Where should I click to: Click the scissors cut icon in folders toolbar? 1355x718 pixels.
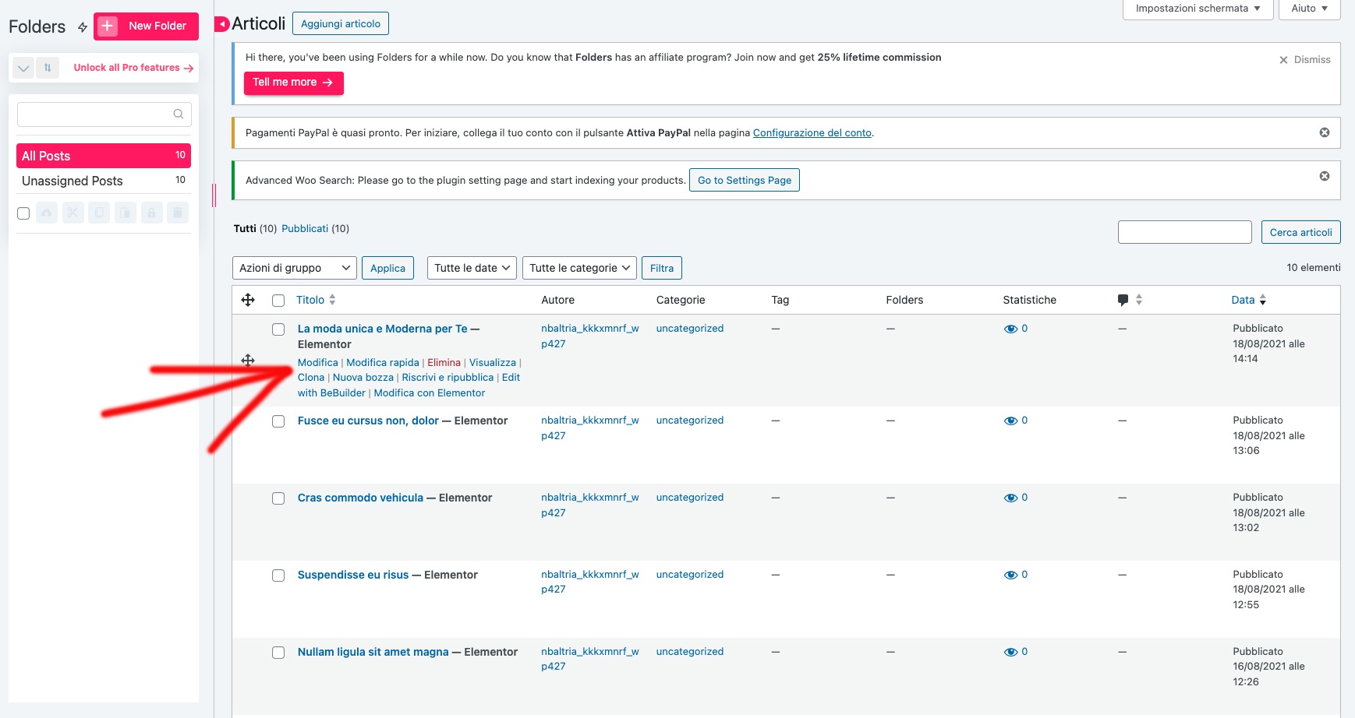(x=73, y=213)
